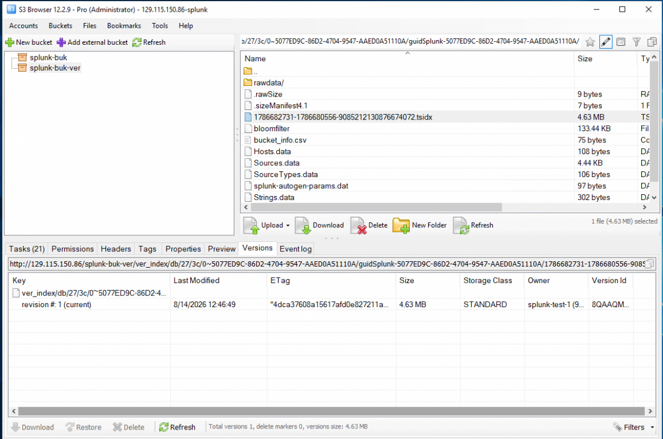Open the Filters dropdown
Screen dimensions: 663x439
pos(633,427)
